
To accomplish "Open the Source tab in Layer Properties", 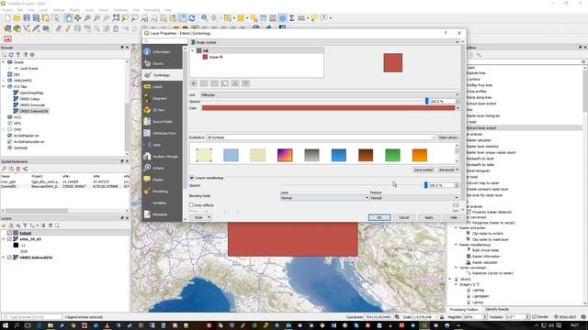I will [x=163, y=63].
